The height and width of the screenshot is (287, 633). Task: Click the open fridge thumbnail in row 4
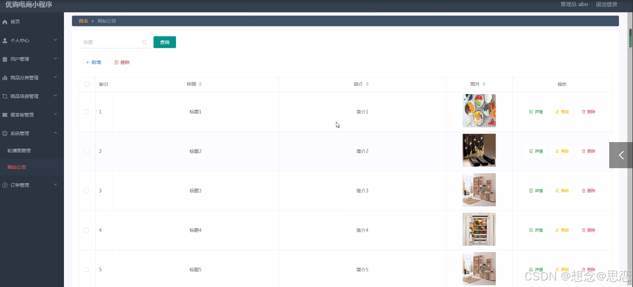click(479, 229)
